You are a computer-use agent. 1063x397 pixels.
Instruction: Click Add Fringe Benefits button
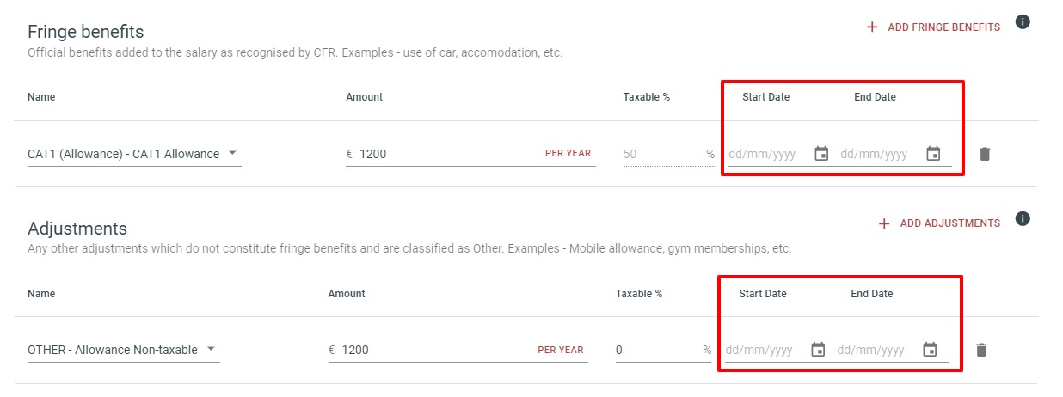[933, 27]
